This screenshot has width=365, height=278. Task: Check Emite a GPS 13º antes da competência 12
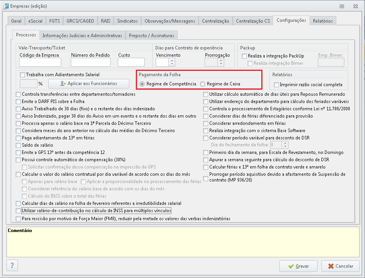pyautogui.click(x=18, y=152)
